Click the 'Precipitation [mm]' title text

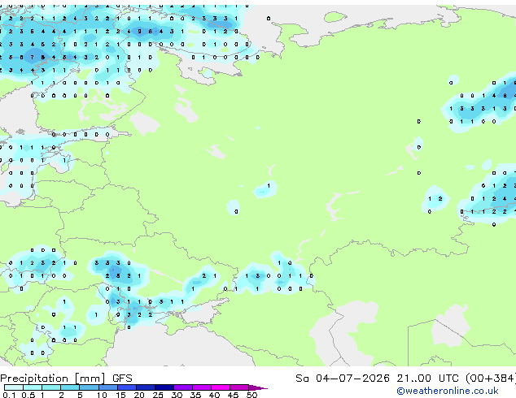[x=53, y=379]
